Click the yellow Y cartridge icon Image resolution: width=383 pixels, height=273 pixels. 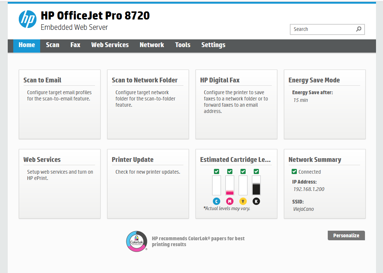(243, 201)
